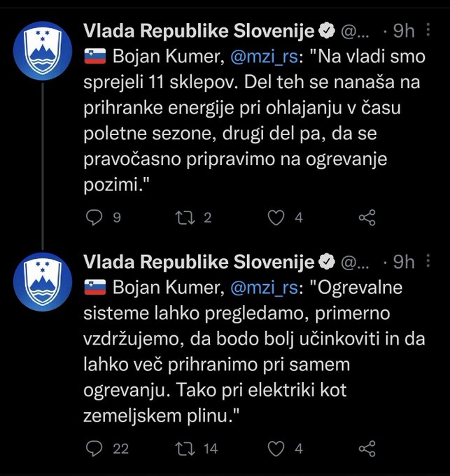Retweet the first tweet with 2 retweets

(x=185, y=218)
